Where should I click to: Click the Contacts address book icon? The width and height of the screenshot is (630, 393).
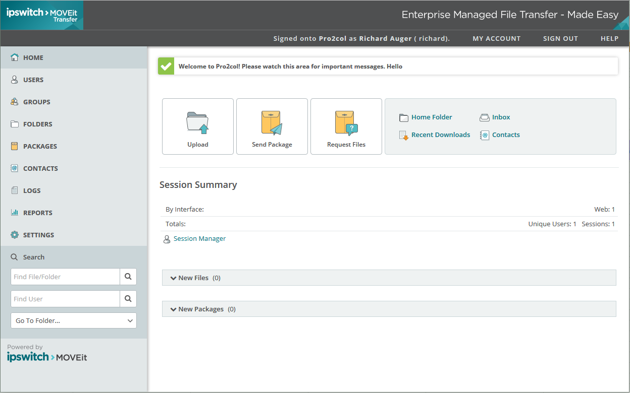pyautogui.click(x=484, y=136)
